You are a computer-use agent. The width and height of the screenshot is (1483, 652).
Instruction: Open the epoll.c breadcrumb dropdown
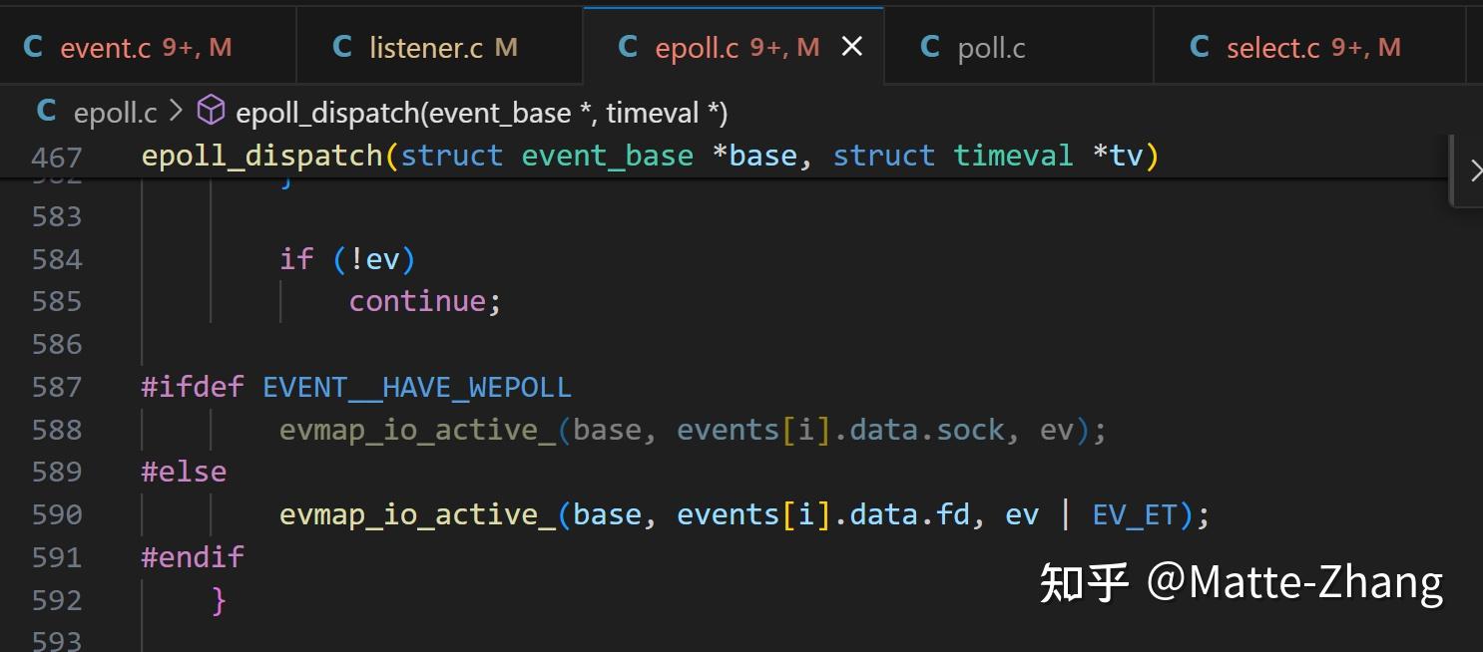point(113,112)
